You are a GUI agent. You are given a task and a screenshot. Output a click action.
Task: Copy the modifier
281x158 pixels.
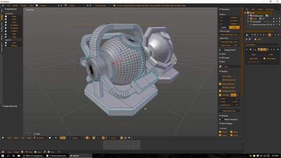click(x=271, y=54)
